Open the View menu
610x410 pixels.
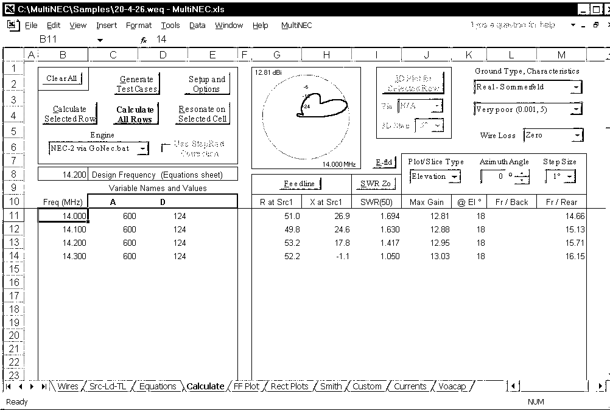click(78, 26)
